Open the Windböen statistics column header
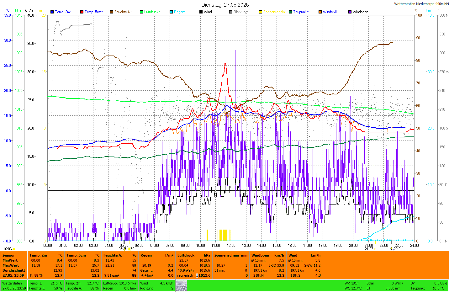This screenshot has height=292, width=449. pyautogui.click(x=260, y=255)
